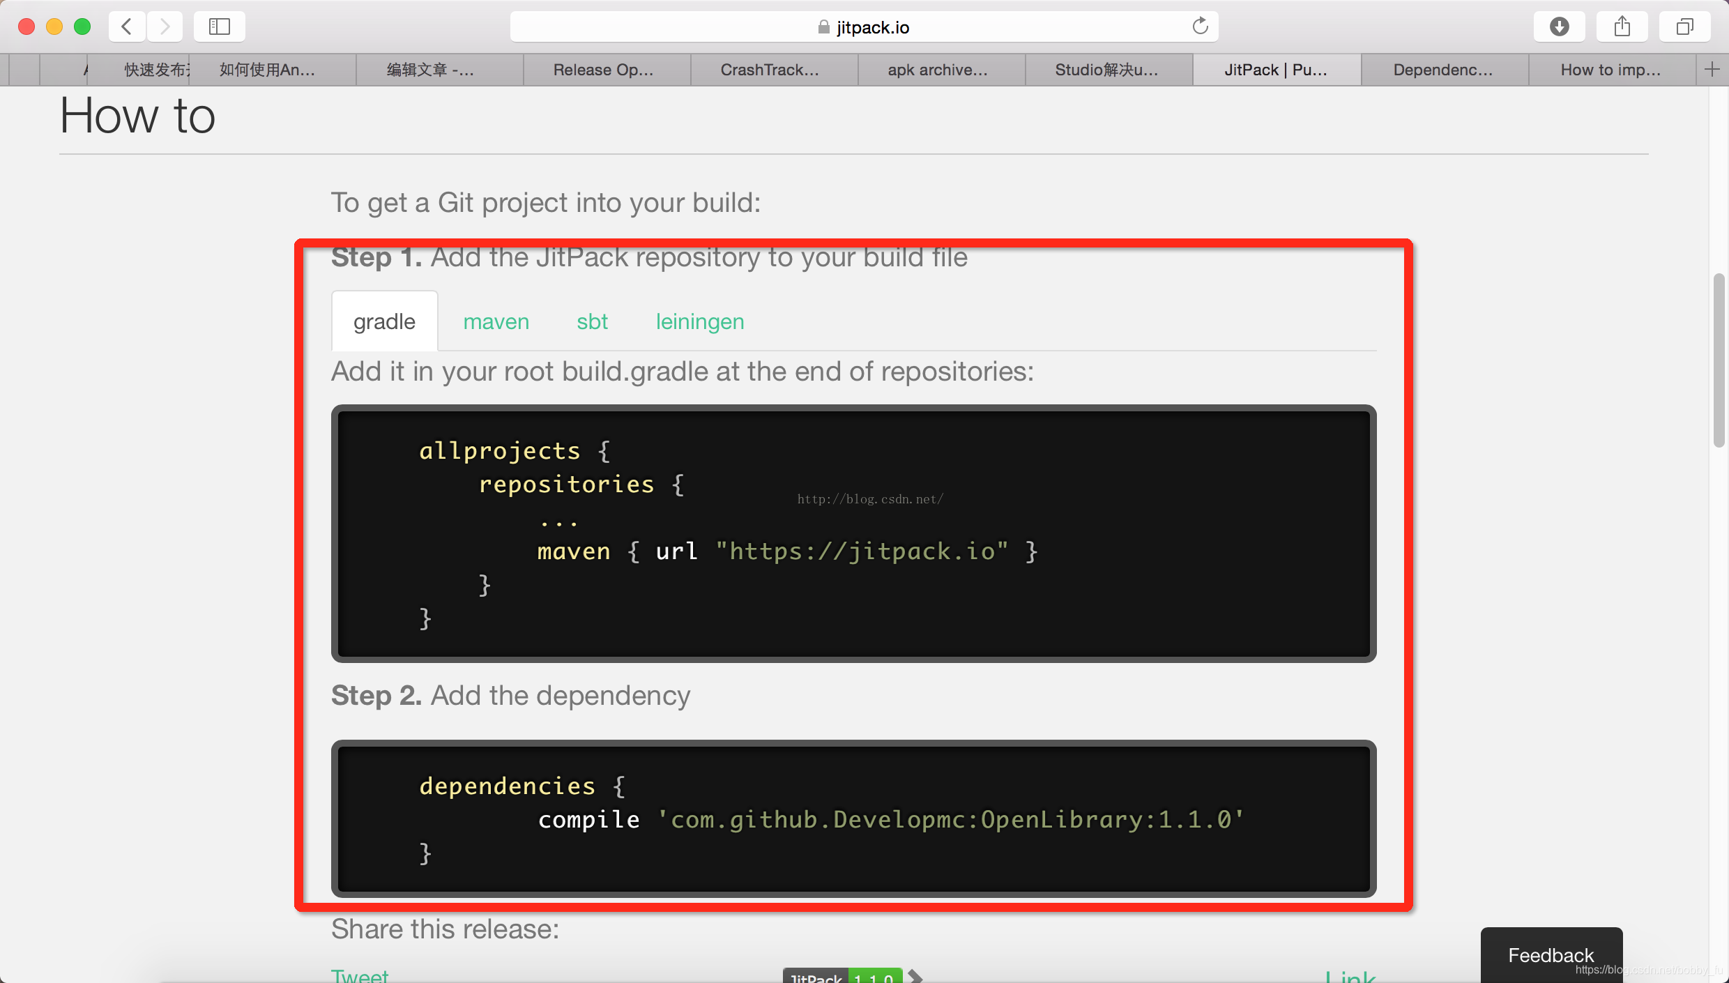Show all tabs overview icon
Screen dimensions: 1729x983
(x=1685, y=26)
